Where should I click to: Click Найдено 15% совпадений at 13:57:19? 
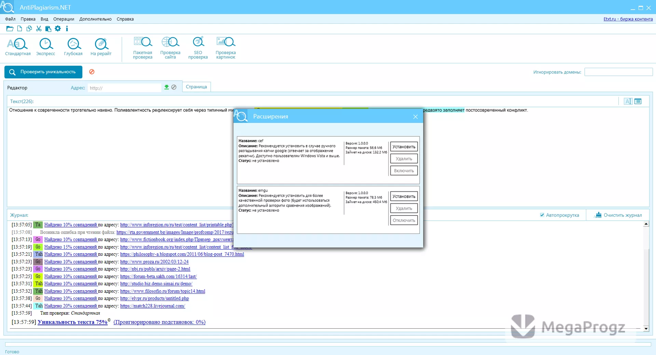pyautogui.click(x=71, y=247)
